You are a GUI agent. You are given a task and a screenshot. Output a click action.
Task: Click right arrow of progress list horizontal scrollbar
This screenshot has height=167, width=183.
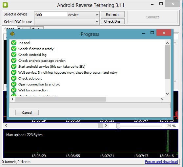[162, 99]
